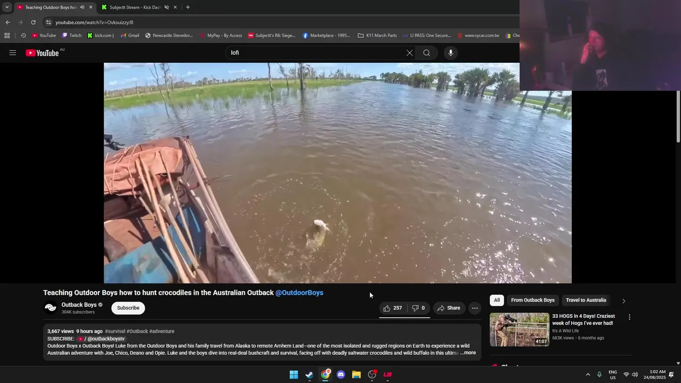Select the 'Travel to Australia' chip
Image resolution: width=681 pixels, height=383 pixels.
[586, 300]
